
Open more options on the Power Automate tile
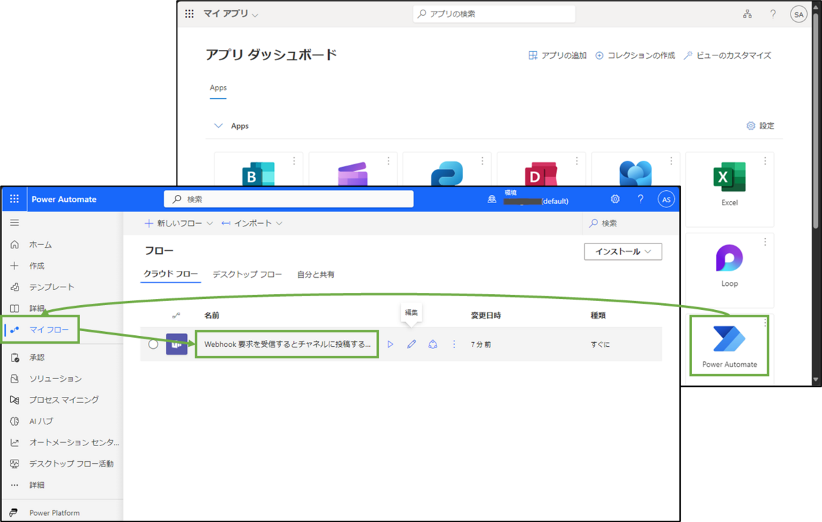(765, 322)
